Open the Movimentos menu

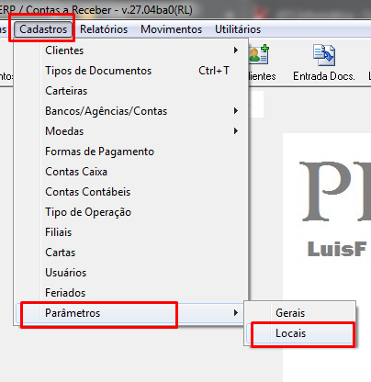172,29
